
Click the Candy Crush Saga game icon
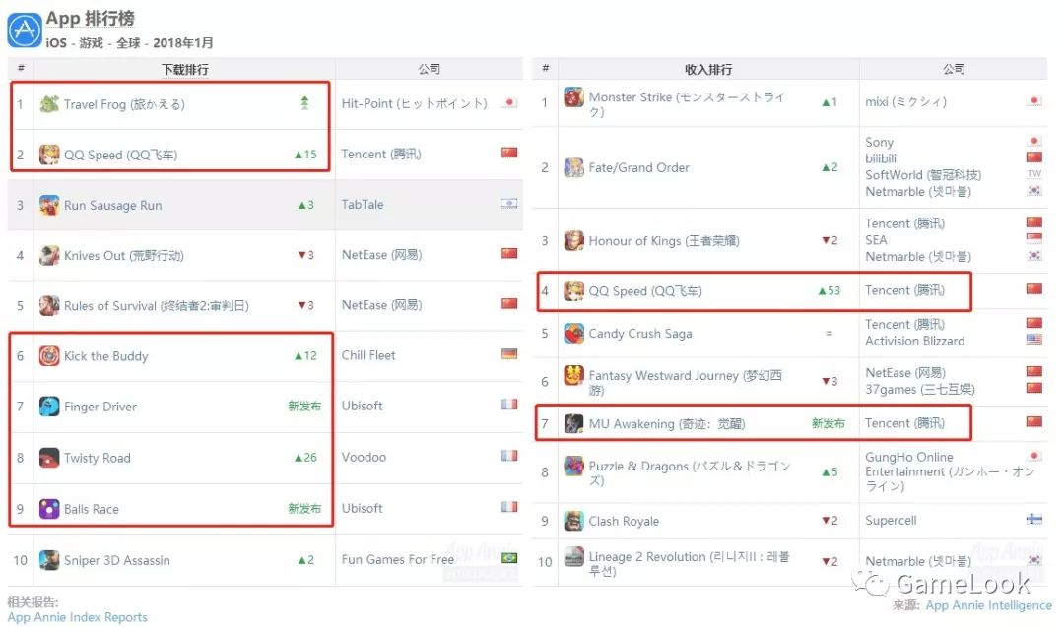click(x=573, y=334)
